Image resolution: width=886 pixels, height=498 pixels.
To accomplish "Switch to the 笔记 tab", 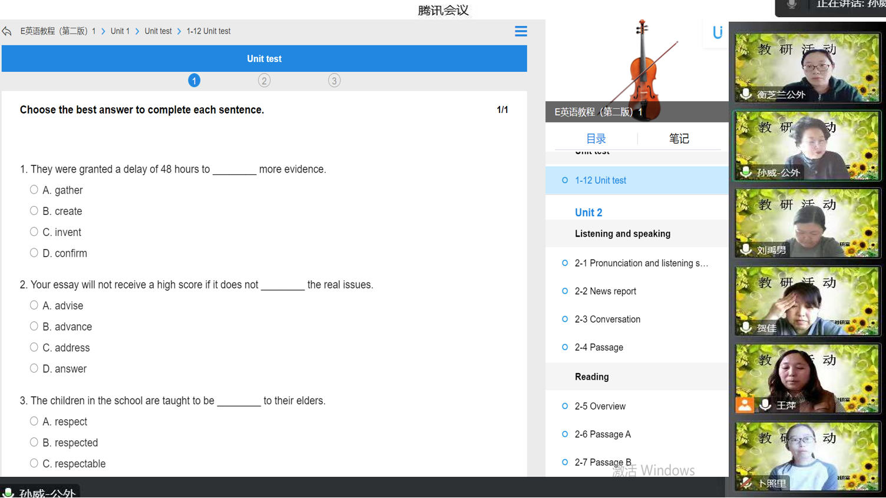I will click(x=679, y=139).
